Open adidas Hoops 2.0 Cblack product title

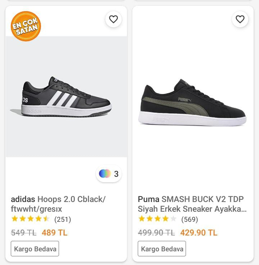click(58, 204)
